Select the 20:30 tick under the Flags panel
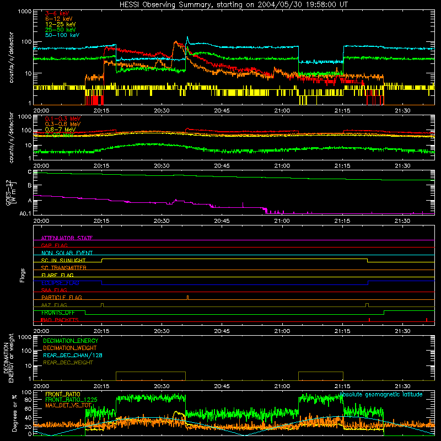 coord(162,331)
